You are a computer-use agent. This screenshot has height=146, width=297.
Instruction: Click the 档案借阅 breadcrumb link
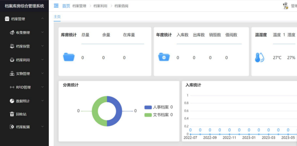point(121,6)
